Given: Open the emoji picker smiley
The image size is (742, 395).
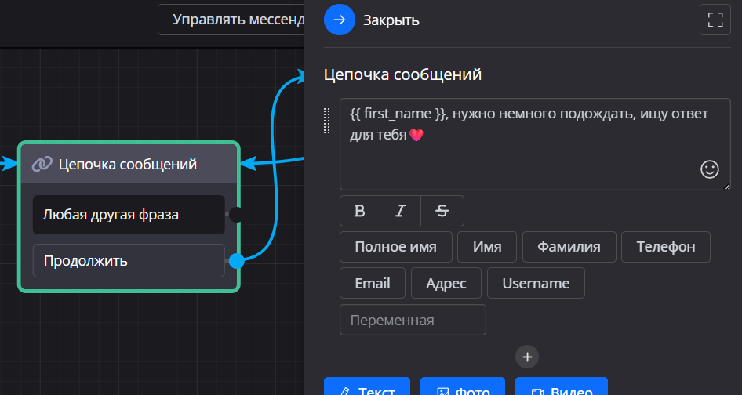Looking at the screenshot, I should (x=709, y=169).
